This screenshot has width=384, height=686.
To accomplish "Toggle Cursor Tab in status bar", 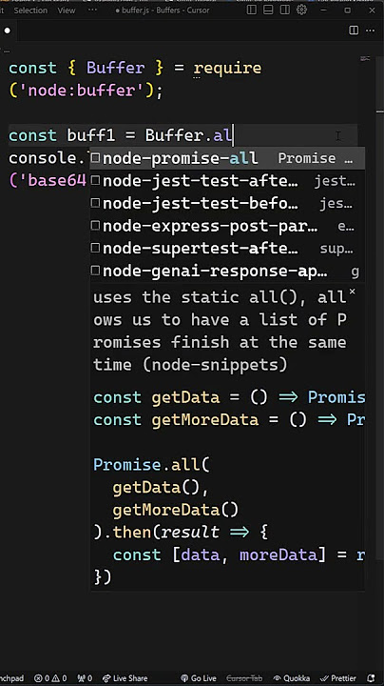I will click(244, 678).
